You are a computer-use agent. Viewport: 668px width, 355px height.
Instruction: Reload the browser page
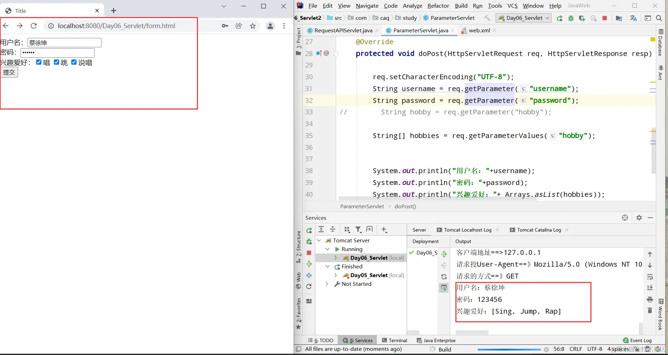pos(34,26)
